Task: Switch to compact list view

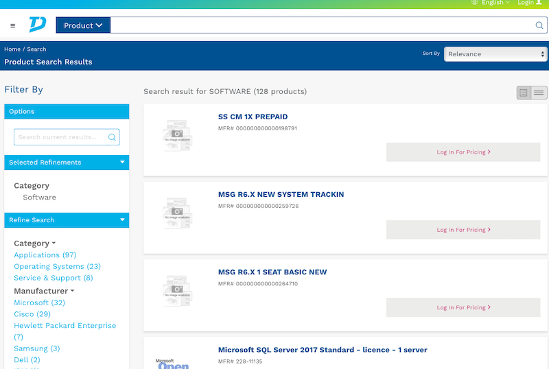Action: coord(539,93)
